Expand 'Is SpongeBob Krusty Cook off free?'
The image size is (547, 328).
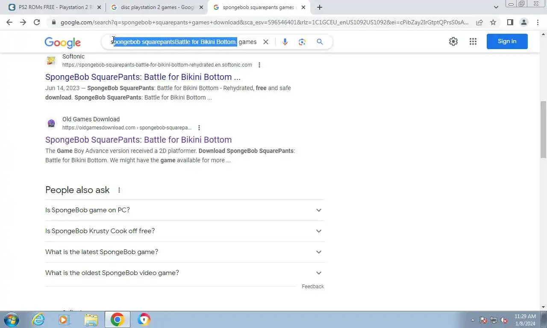(x=185, y=231)
